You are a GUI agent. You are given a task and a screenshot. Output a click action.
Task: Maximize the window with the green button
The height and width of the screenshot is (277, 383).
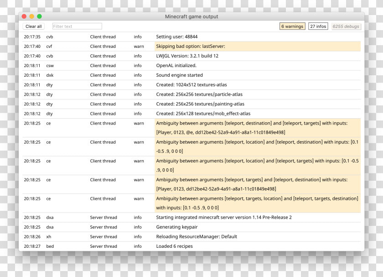coord(39,16)
